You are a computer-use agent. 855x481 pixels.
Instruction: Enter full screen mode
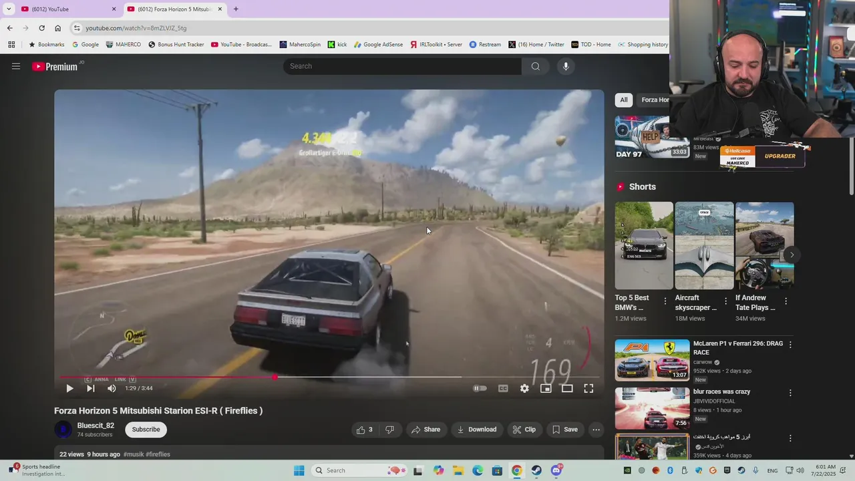588,388
